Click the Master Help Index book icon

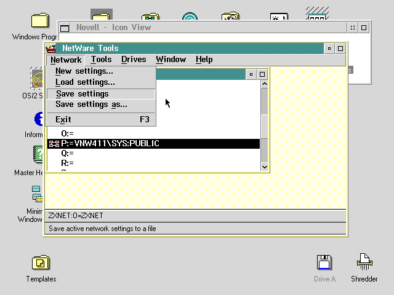click(x=38, y=154)
